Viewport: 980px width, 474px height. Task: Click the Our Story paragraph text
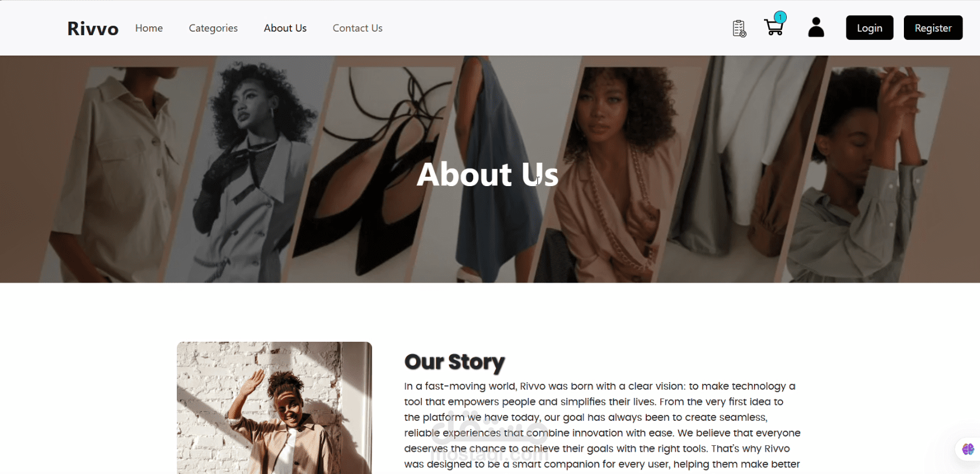coord(602,425)
